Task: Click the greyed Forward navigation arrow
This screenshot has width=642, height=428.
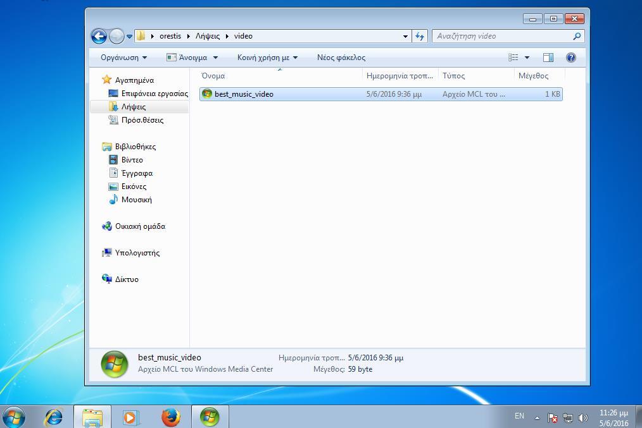Action: (x=116, y=37)
